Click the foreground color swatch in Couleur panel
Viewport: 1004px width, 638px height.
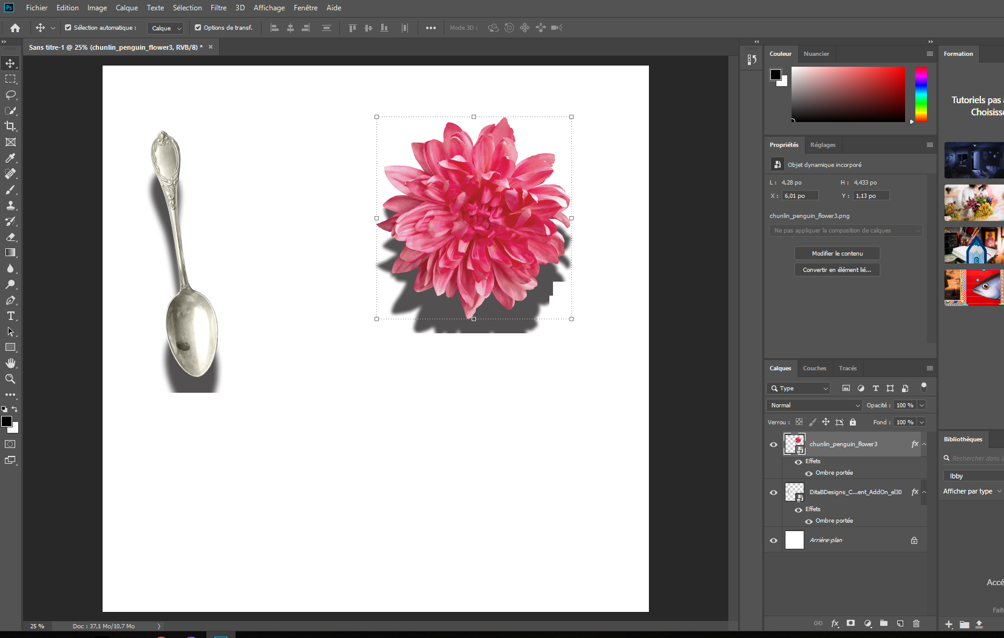(x=776, y=75)
